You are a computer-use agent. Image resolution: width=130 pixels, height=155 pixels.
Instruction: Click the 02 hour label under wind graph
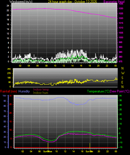[x=20, y=66]
